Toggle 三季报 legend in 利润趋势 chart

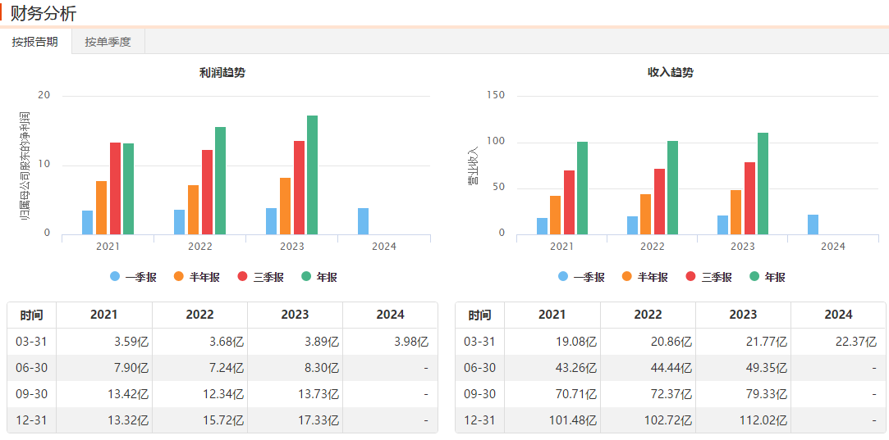(x=260, y=277)
